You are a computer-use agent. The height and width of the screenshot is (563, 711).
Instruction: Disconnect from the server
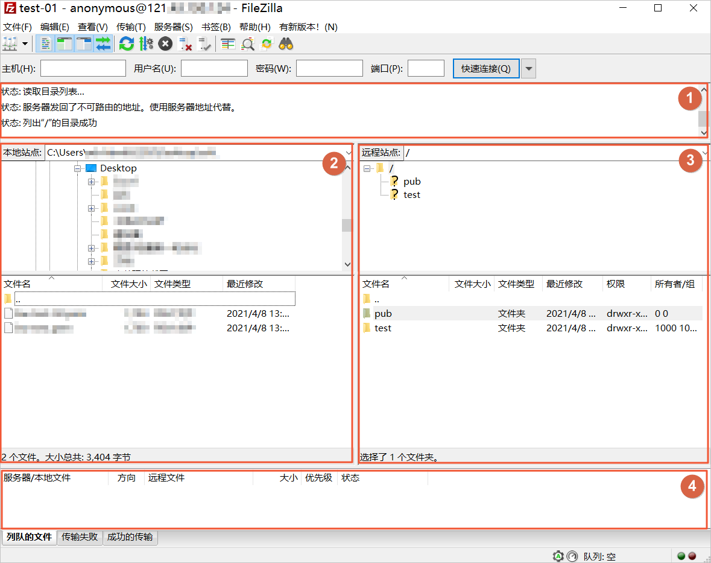tap(185, 43)
